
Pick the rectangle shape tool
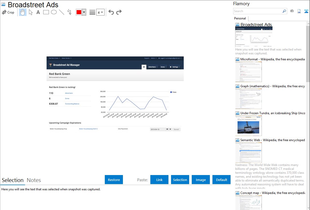point(46,12)
